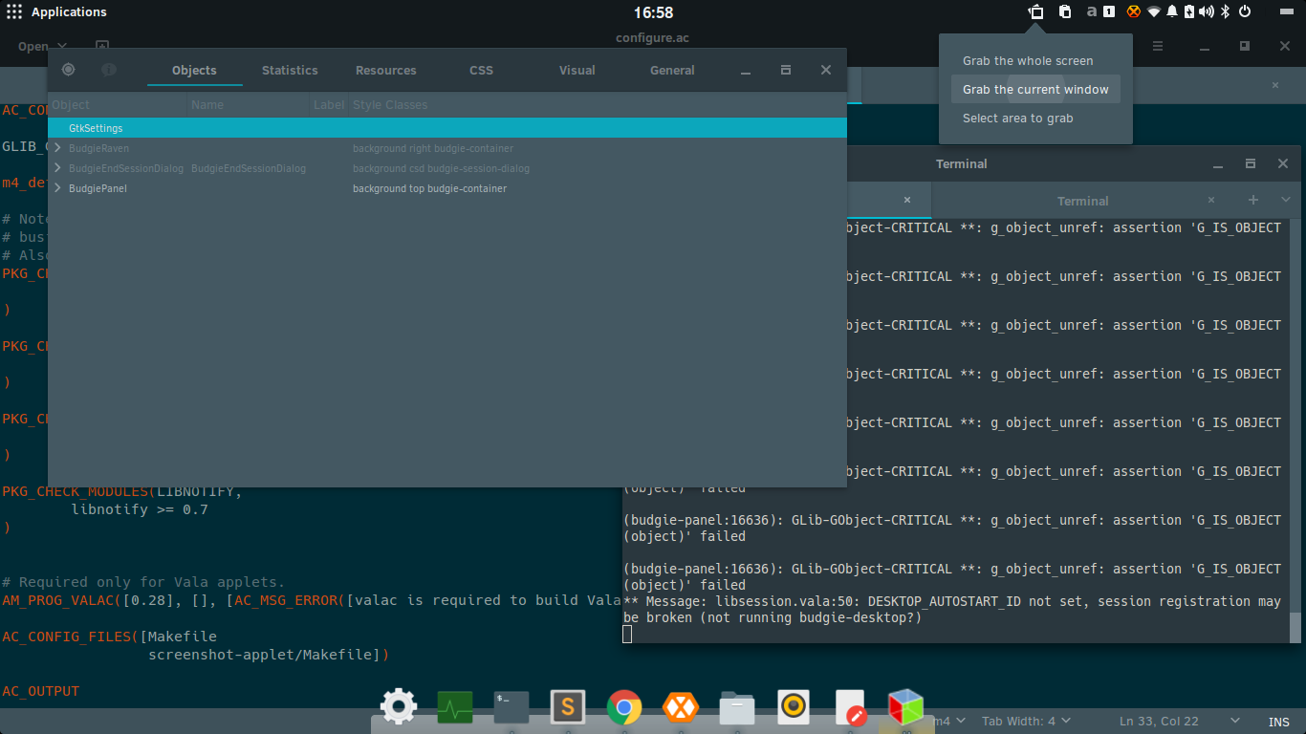Viewport: 1306px width, 734px height.
Task: Open the clipboard manager panel icon
Action: 1065,12
